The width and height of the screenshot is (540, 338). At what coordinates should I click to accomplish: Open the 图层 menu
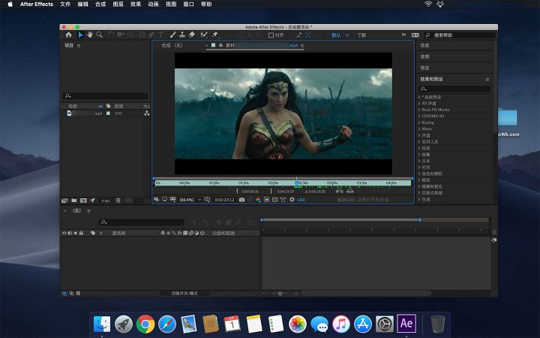[118, 5]
